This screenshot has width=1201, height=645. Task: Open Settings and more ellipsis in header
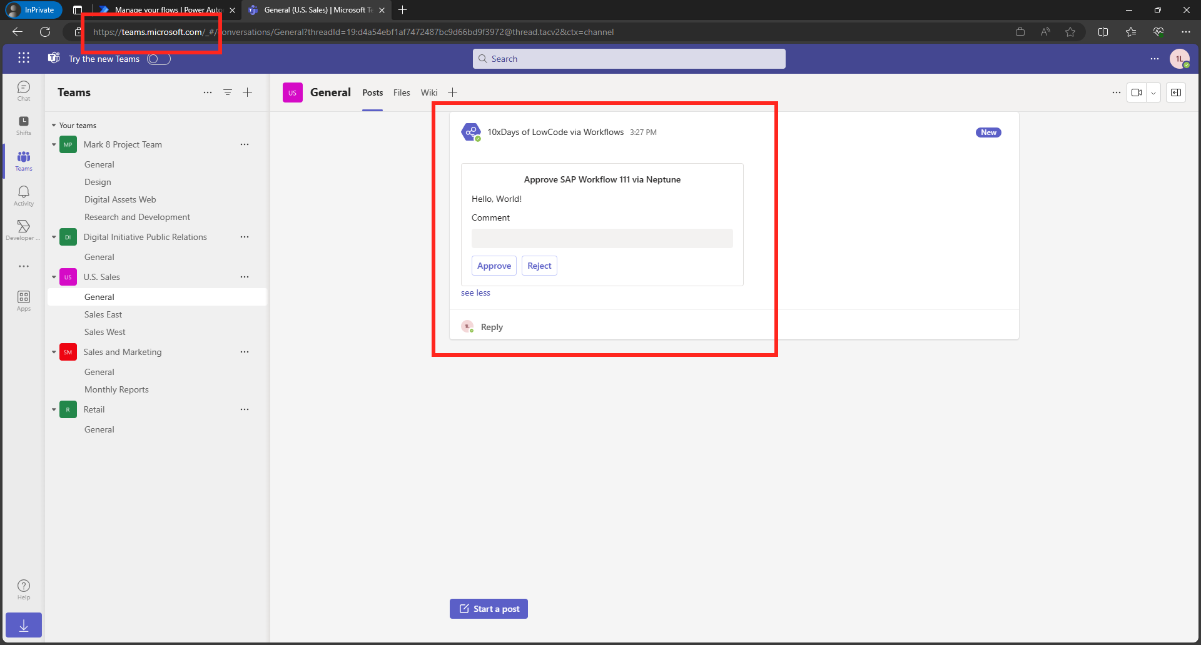(x=1155, y=59)
